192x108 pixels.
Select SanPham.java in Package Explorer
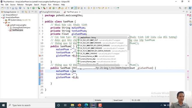(x=18, y=30)
